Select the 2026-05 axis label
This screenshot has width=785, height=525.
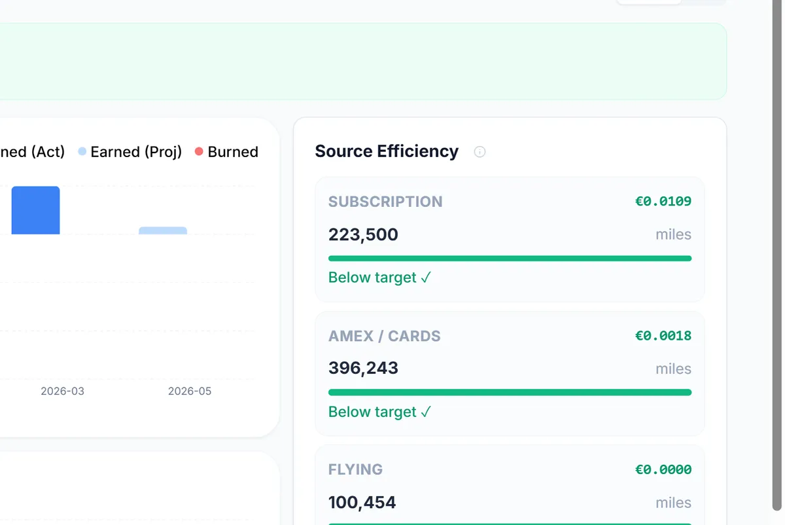tap(190, 391)
